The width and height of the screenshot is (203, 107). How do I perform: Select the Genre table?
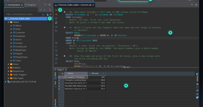coord(18,40)
